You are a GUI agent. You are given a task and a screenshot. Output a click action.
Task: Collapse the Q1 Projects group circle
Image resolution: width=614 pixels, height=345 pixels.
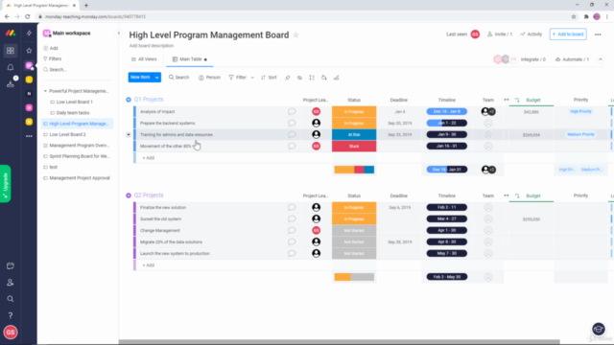click(129, 100)
